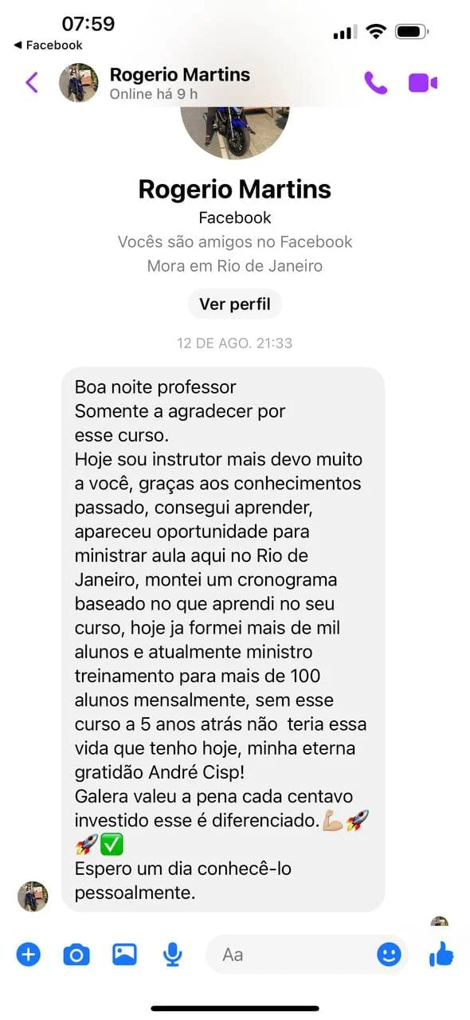The height and width of the screenshot is (1020, 470).
Task: Open the photo gallery picker
Action: click(x=123, y=954)
